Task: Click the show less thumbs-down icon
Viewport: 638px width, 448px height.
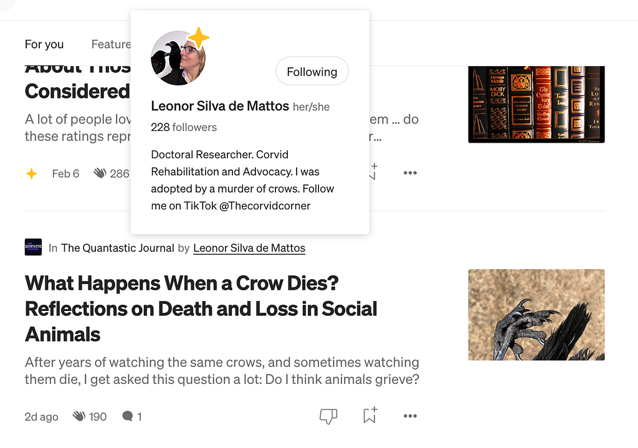Action: [328, 416]
